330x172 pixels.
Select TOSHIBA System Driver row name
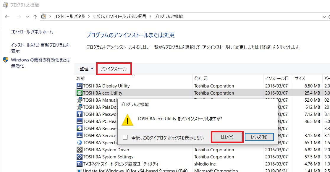[x=106, y=150]
